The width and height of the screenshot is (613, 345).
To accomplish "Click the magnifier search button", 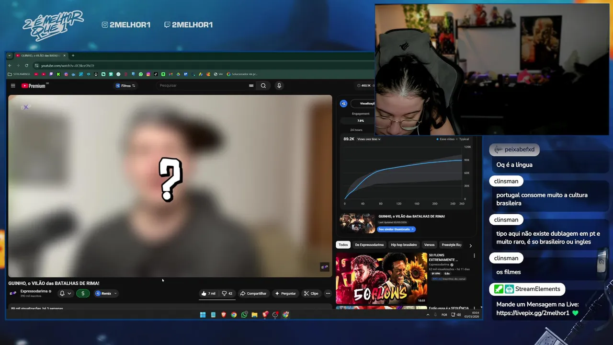I will (263, 86).
